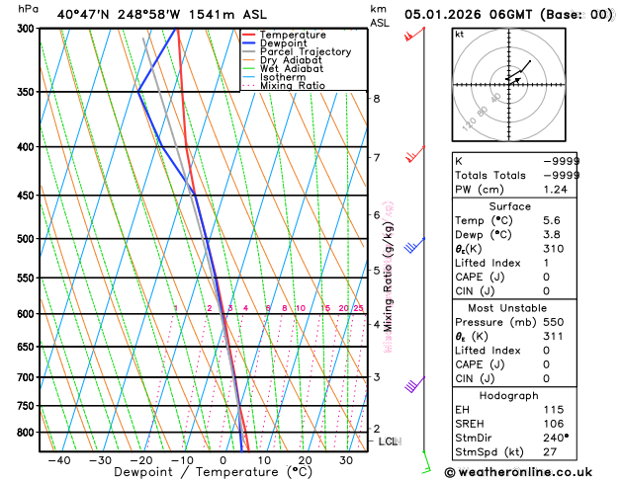Click the blue Dewpoint legend line
Image resolution: width=622 pixels, height=480 pixels.
point(249,43)
